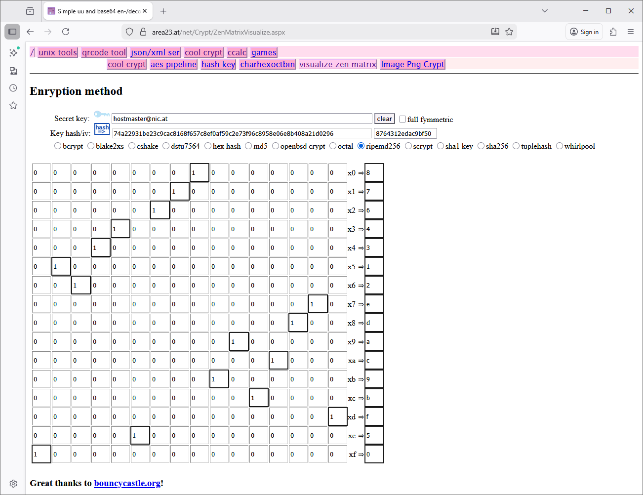Open the hash key submenu link
This screenshot has width=643, height=495.
pyautogui.click(x=218, y=64)
